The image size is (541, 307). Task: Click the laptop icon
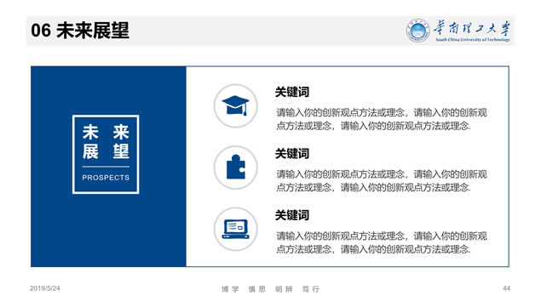236,229
